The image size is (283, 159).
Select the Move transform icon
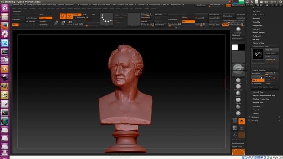[x=56, y=23]
